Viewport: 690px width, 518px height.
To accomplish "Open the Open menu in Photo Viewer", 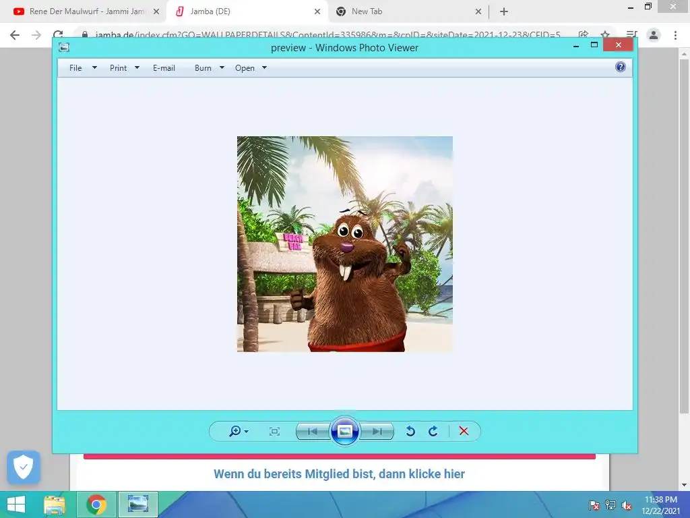I will pyautogui.click(x=245, y=68).
